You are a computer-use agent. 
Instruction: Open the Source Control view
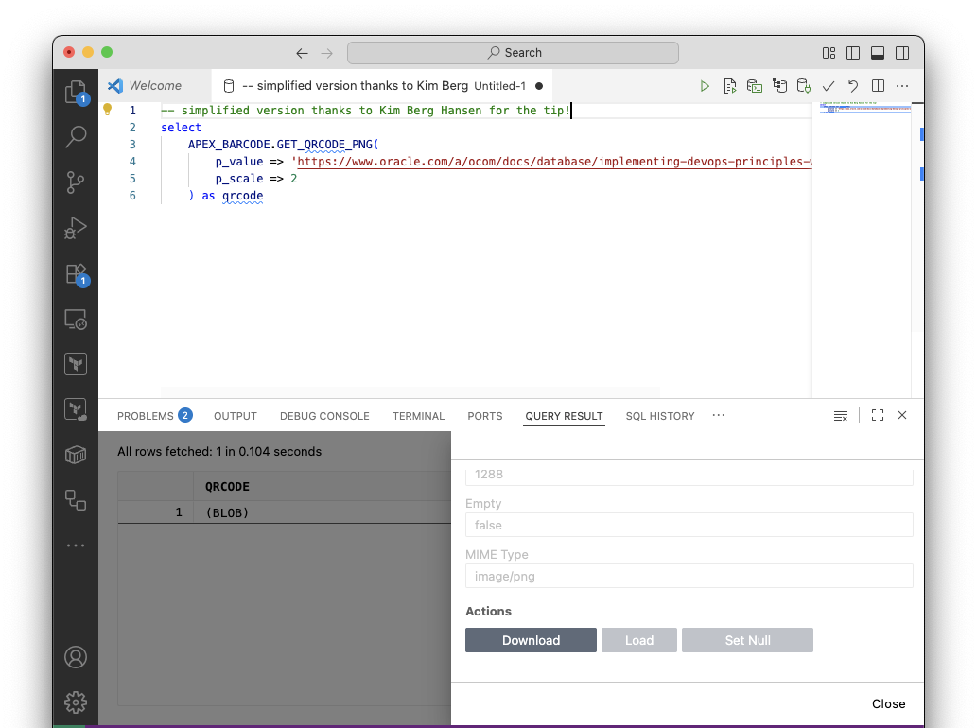pyautogui.click(x=76, y=182)
